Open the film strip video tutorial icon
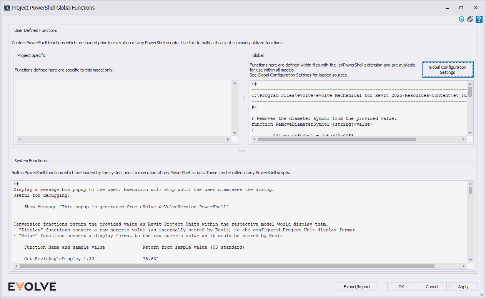The image size is (486, 299). tap(470, 19)
